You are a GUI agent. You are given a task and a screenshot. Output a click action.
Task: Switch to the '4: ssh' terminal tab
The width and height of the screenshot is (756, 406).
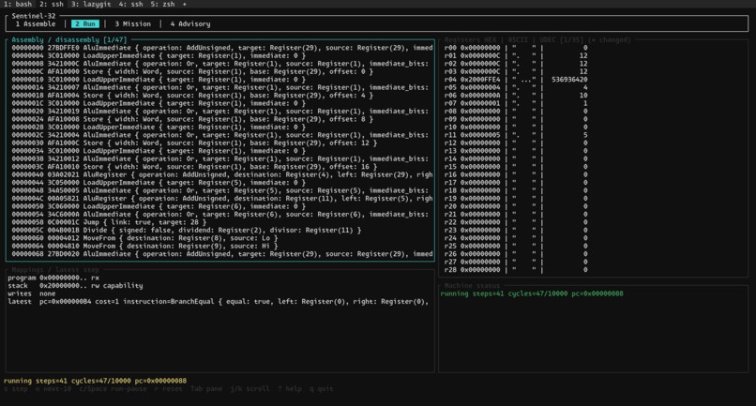click(x=130, y=4)
